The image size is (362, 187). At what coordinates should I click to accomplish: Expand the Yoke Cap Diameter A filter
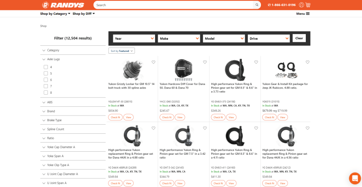(x=73, y=147)
